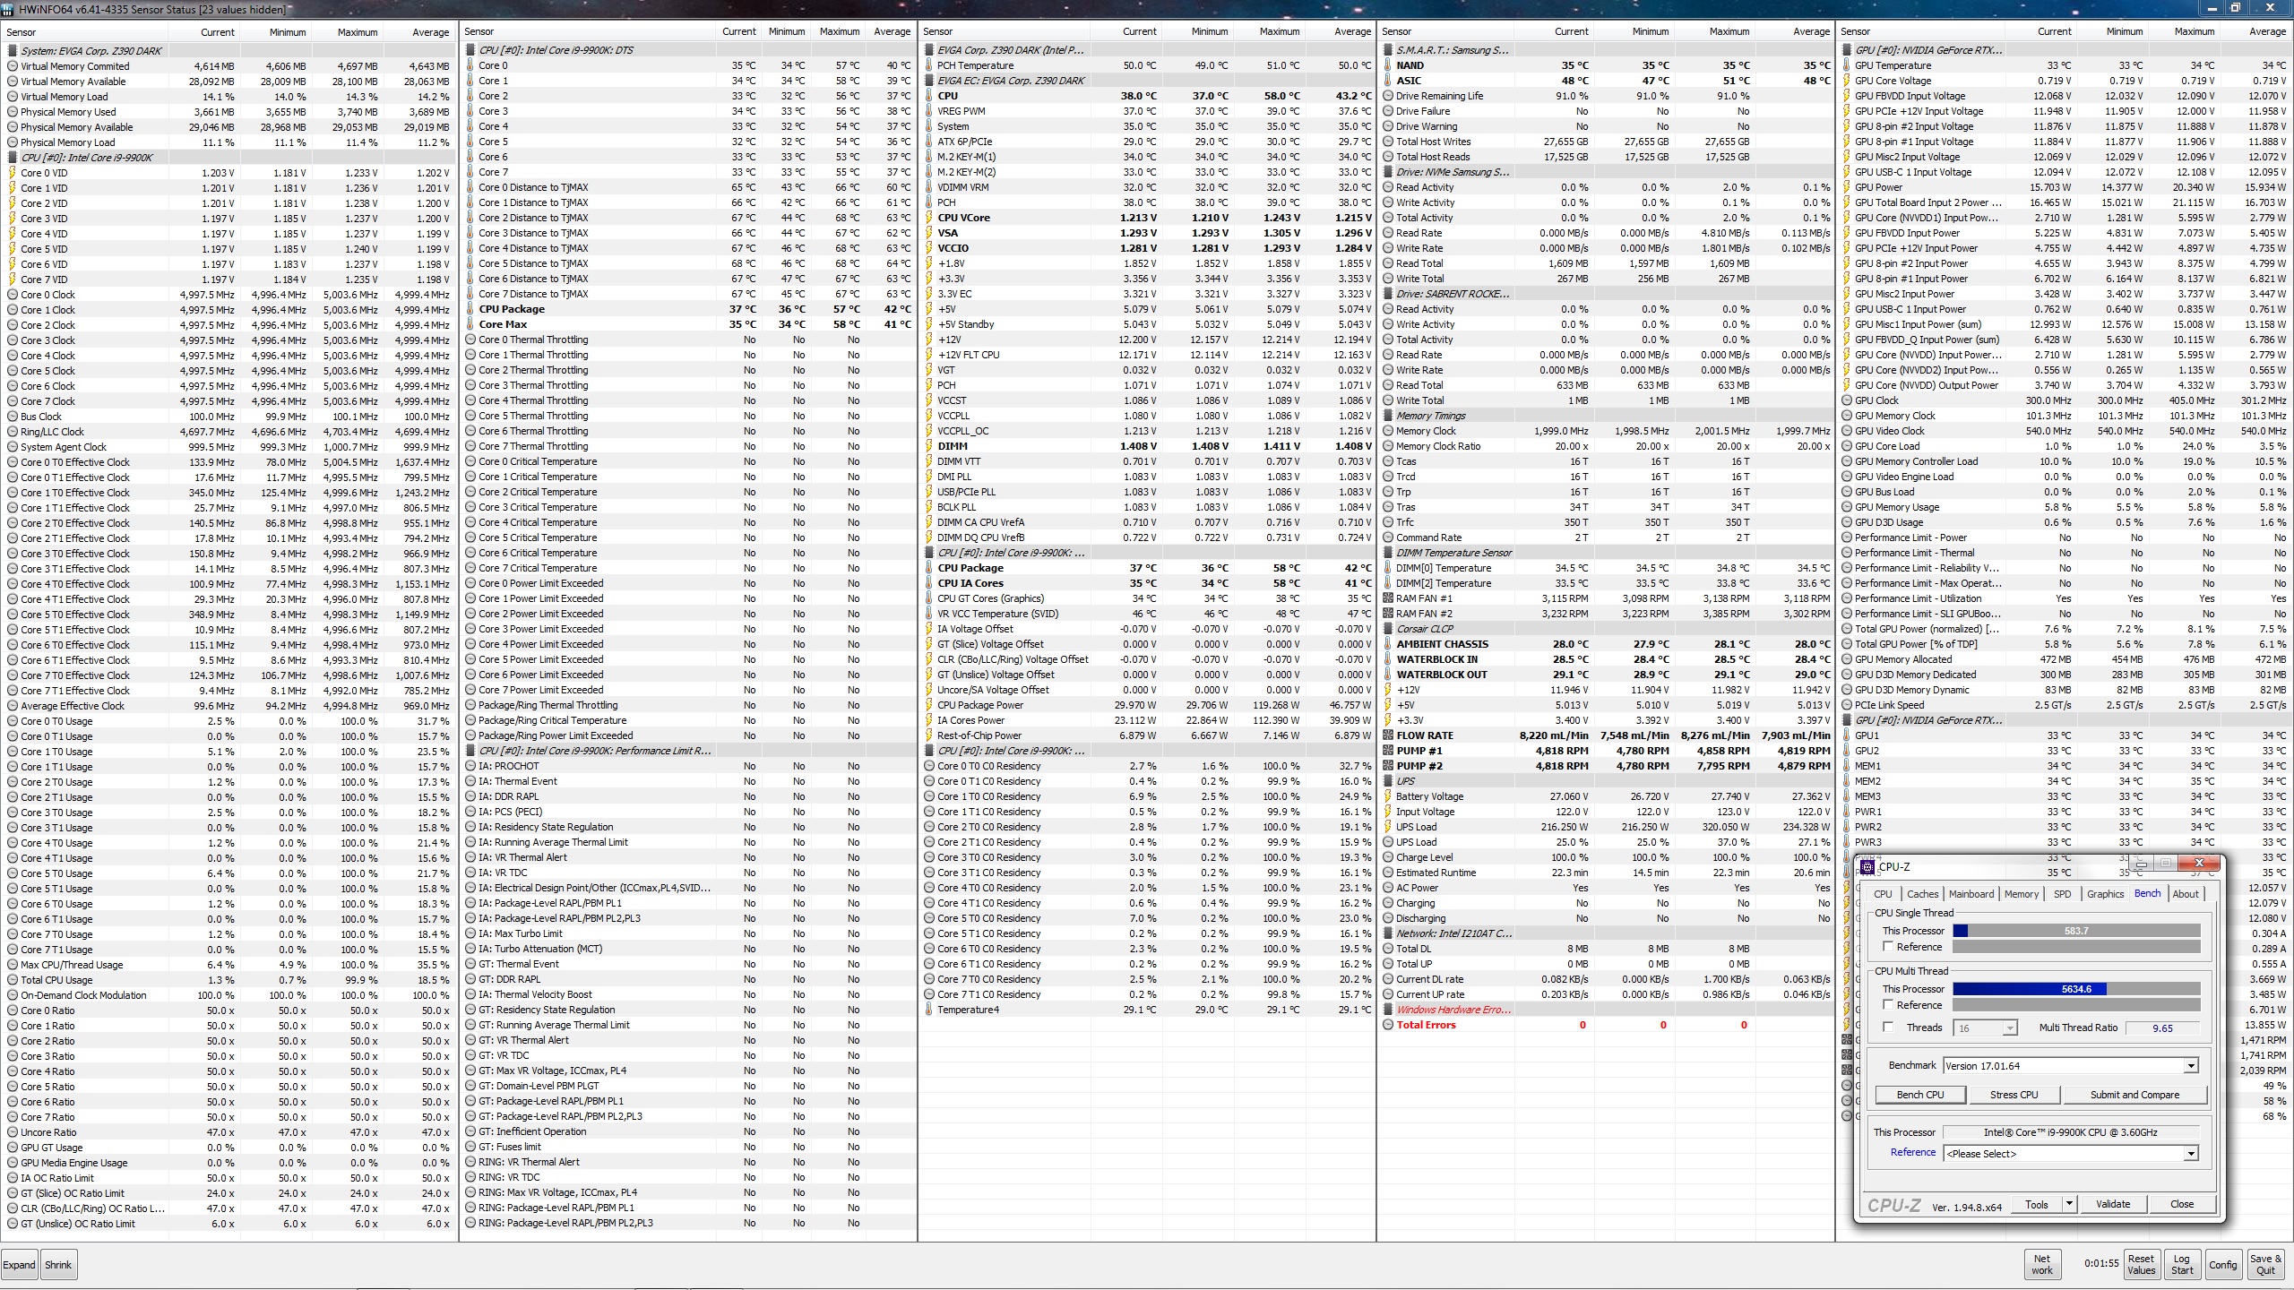This screenshot has height=1290, width=2294.
Task: Open the Benchmark version dropdown
Action: tap(2190, 1066)
